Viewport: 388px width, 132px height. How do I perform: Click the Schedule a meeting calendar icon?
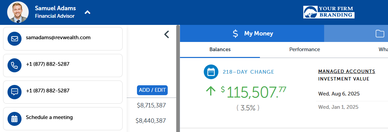[15, 119]
